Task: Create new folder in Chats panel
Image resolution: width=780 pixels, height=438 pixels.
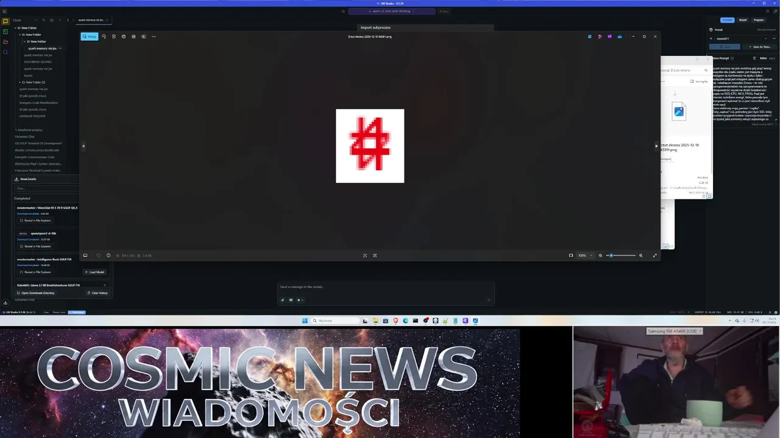Action: point(51,20)
